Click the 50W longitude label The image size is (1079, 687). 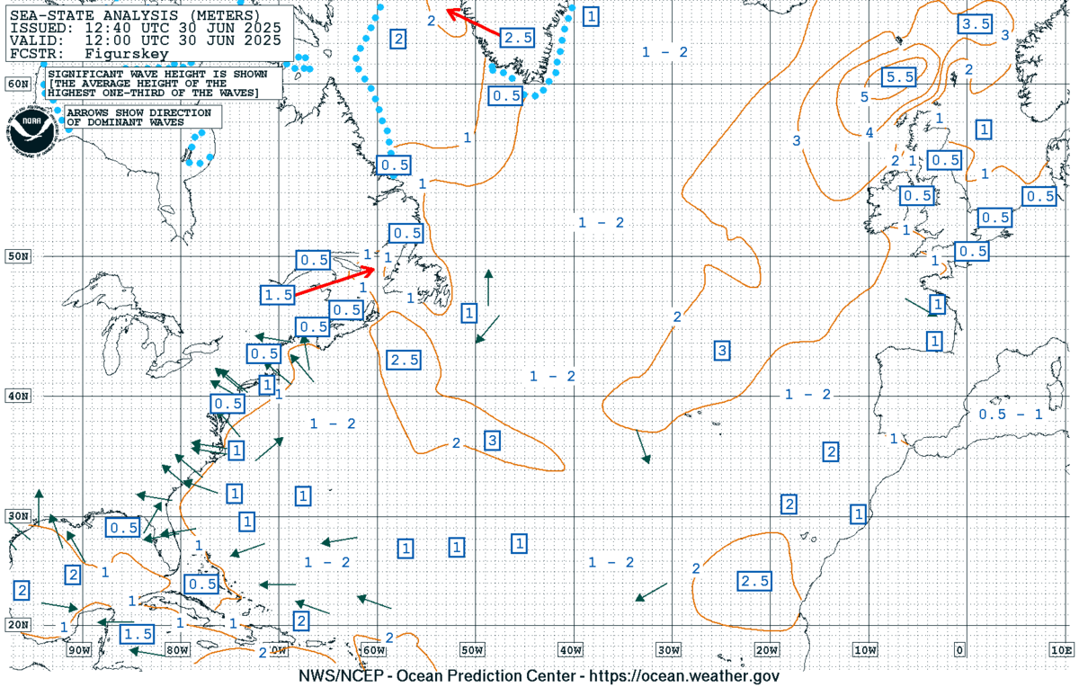tap(473, 650)
